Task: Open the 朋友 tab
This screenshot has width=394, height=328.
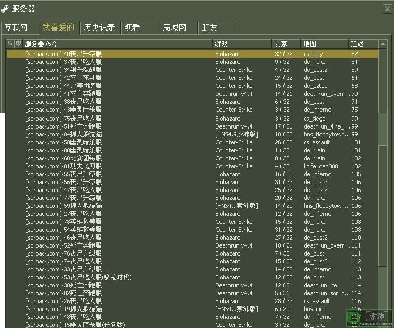Action: [x=217, y=28]
